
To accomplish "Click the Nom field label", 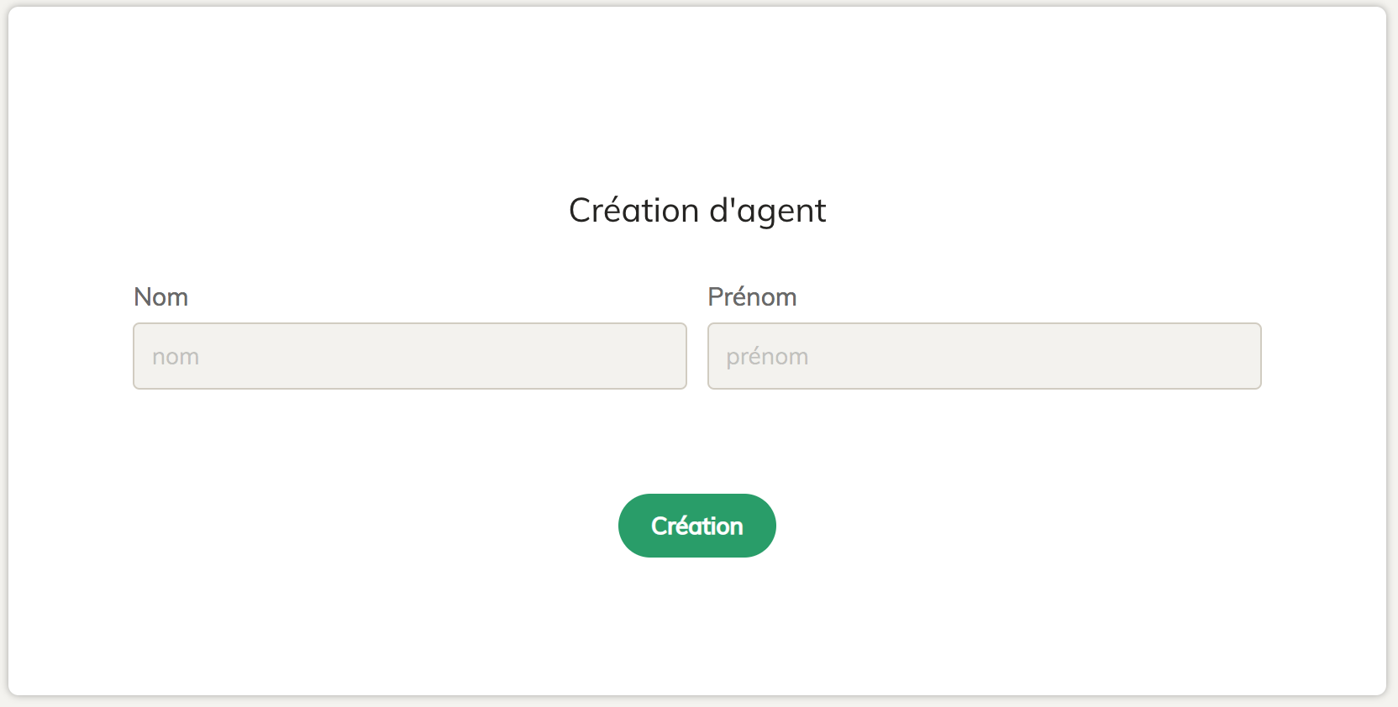I will pyautogui.click(x=160, y=297).
